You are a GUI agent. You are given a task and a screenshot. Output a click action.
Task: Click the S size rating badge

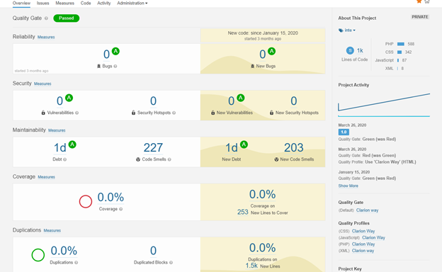pos(350,50)
